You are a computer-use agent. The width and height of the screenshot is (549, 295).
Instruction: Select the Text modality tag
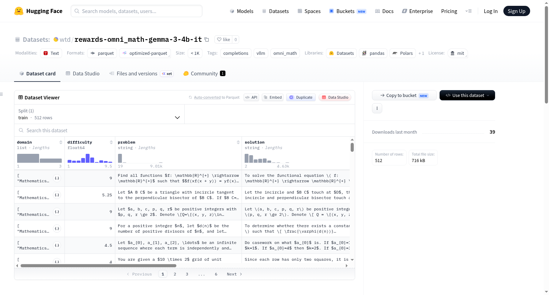tap(51, 53)
